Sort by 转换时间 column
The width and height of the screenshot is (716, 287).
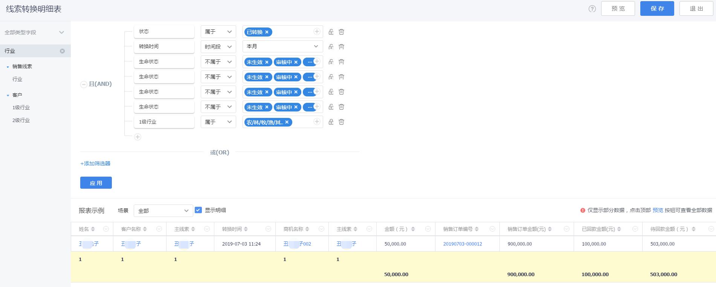(246, 229)
